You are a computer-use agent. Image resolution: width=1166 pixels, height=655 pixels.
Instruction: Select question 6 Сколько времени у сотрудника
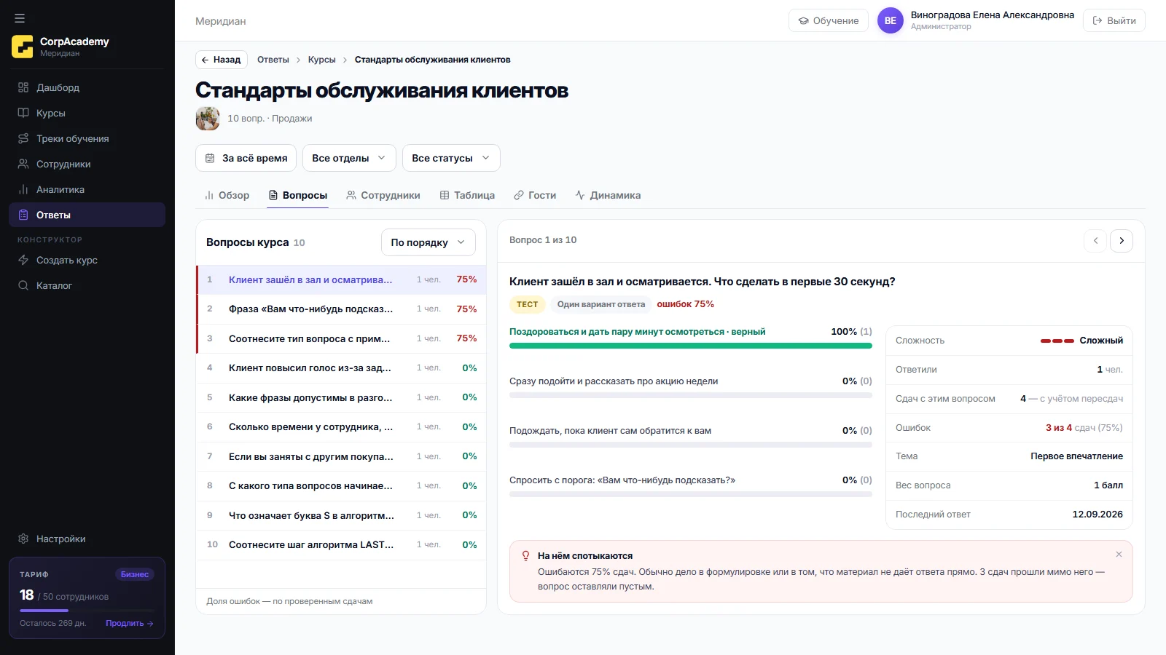[341, 426]
